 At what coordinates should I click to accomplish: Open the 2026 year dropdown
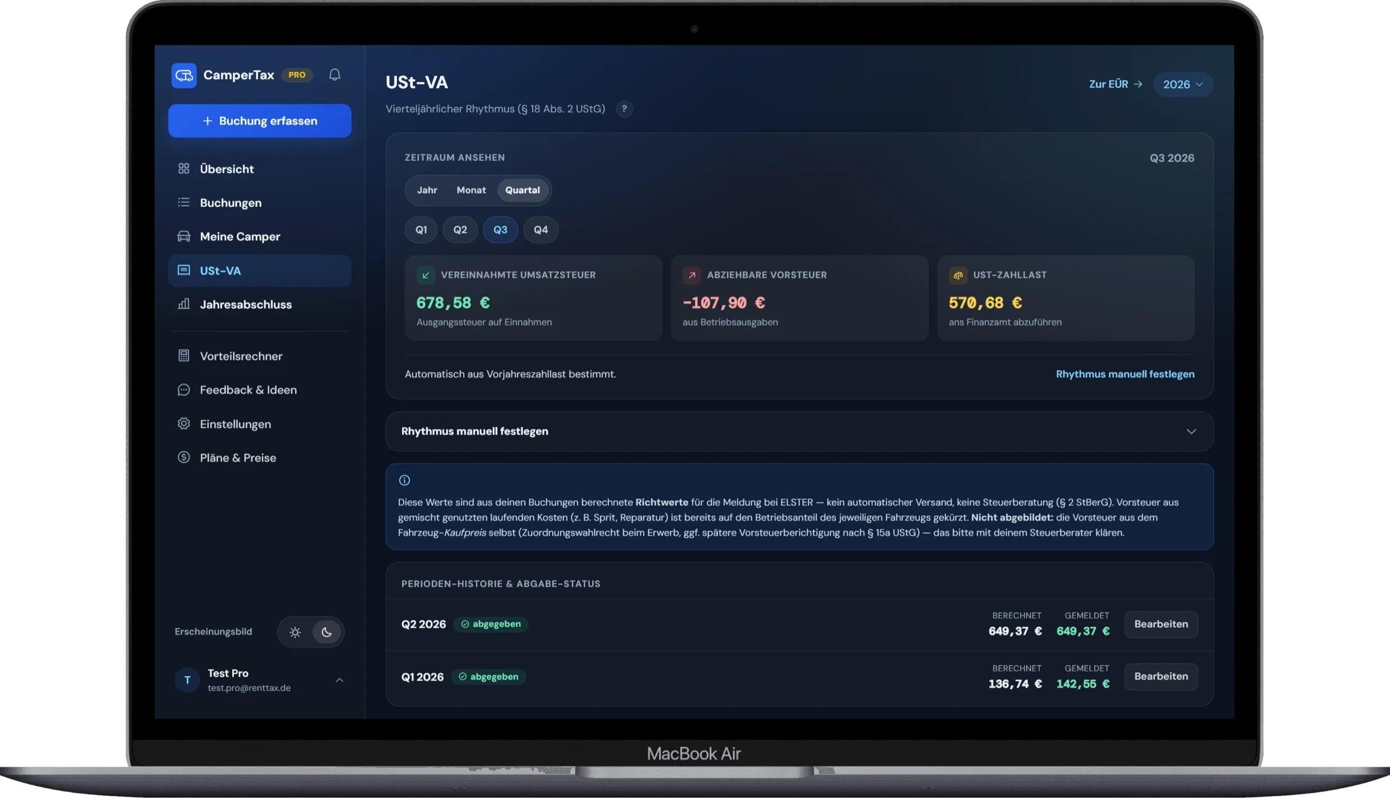point(1183,84)
